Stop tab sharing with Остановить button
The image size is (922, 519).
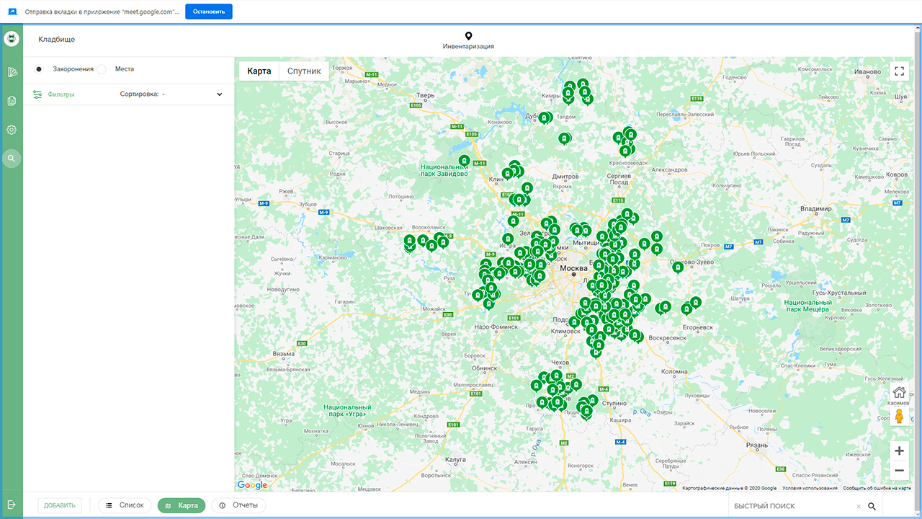[x=209, y=12]
